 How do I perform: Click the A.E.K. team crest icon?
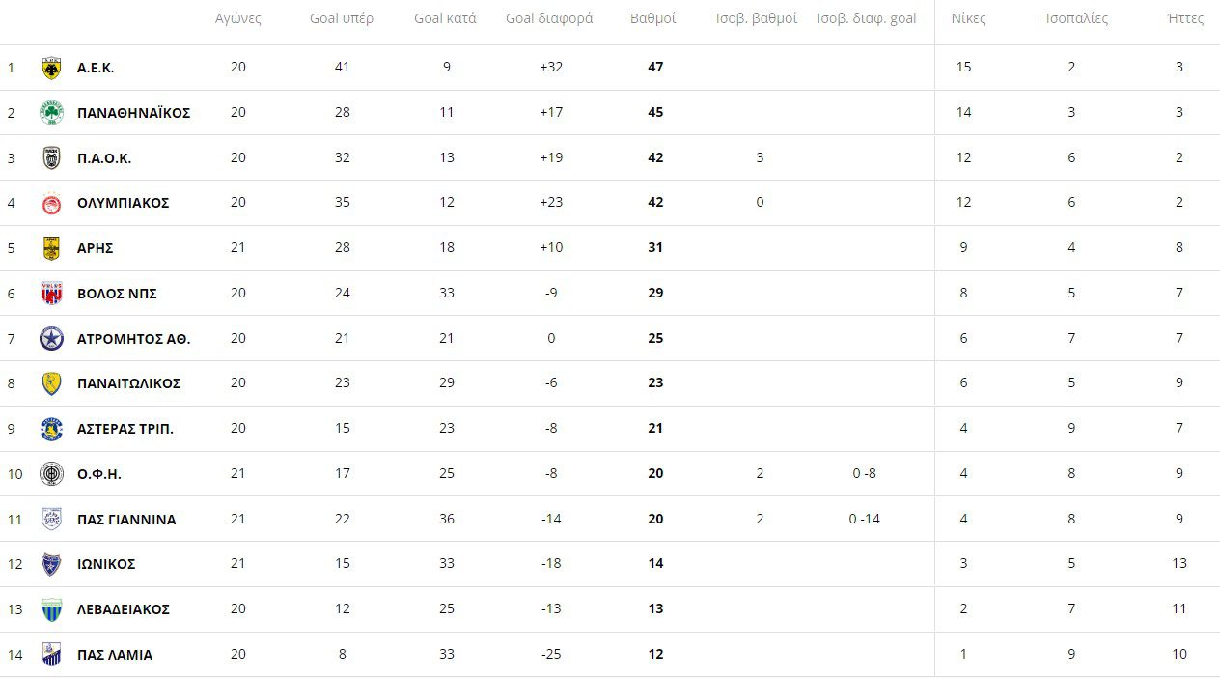pos(51,68)
